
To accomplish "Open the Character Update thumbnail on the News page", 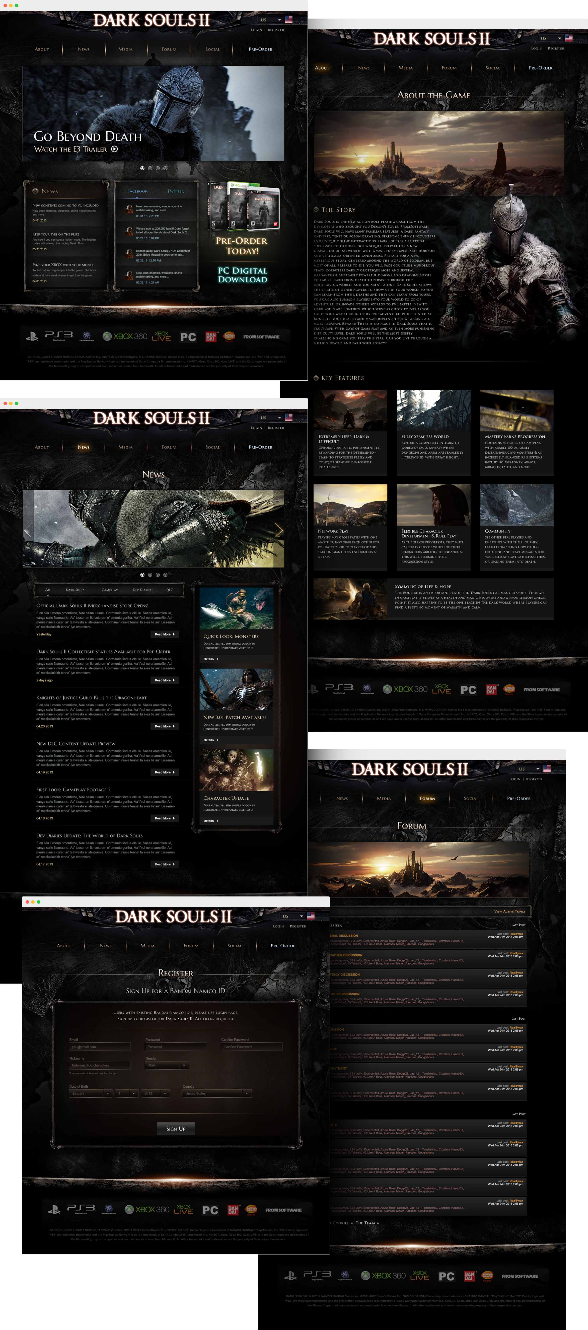I will click(237, 770).
